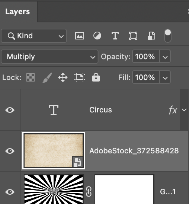Select the white layer mask thumbnail

coord(124,189)
